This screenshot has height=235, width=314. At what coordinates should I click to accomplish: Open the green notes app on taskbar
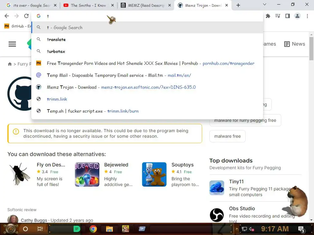[x=77, y=229]
